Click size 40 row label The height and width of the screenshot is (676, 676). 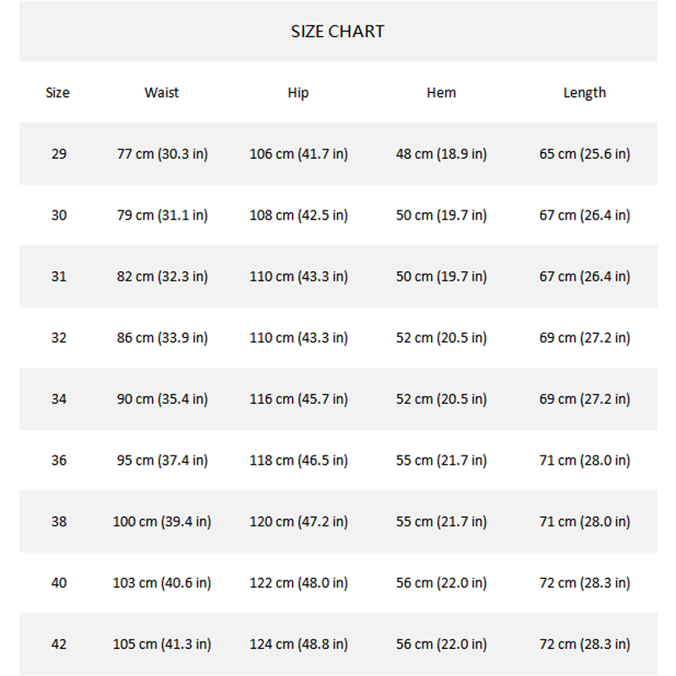click(x=58, y=583)
